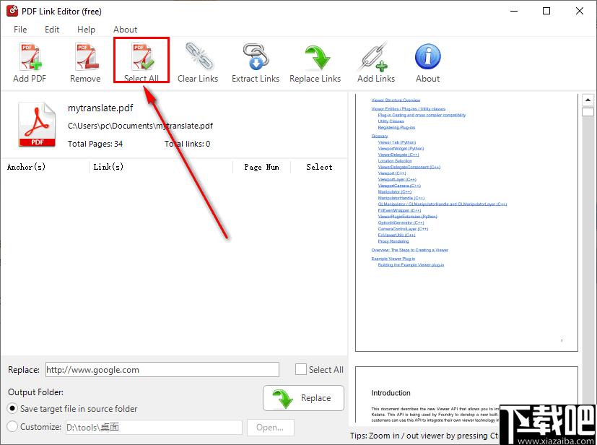Click the Anchor(s) column header
597x445 pixels.
pyautogui.click(x=26, y=167)
